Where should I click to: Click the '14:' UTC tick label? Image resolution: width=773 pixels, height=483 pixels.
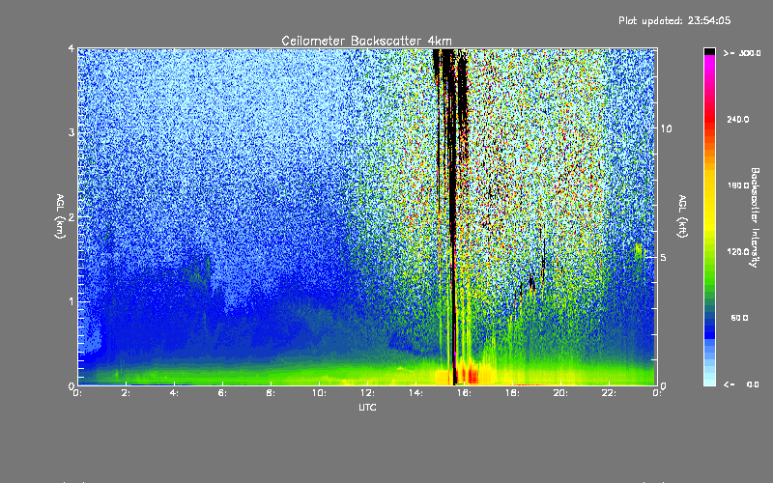(x=416, y=393)
